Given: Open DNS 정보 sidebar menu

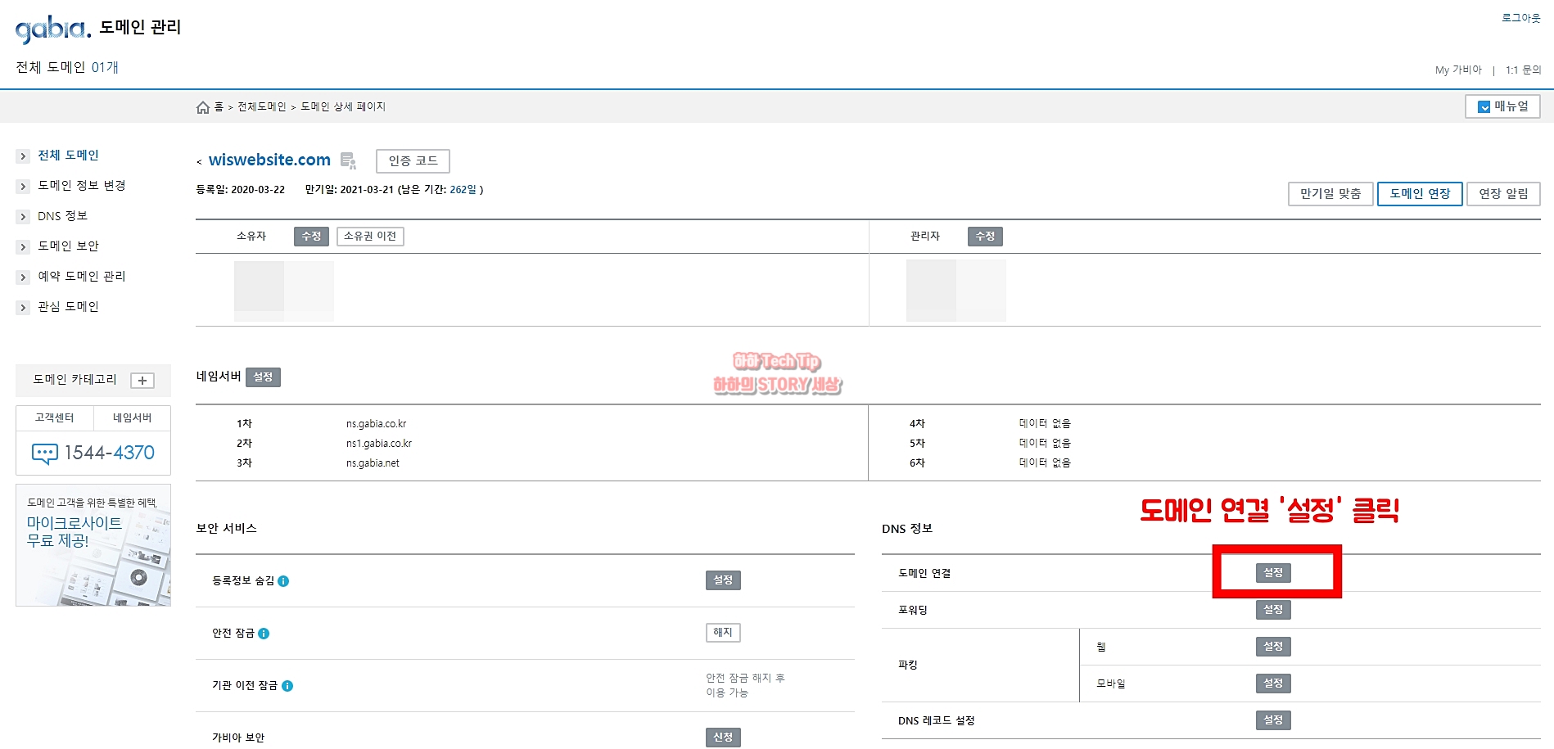Looking at the screenshot, I should tap(62, 216).
